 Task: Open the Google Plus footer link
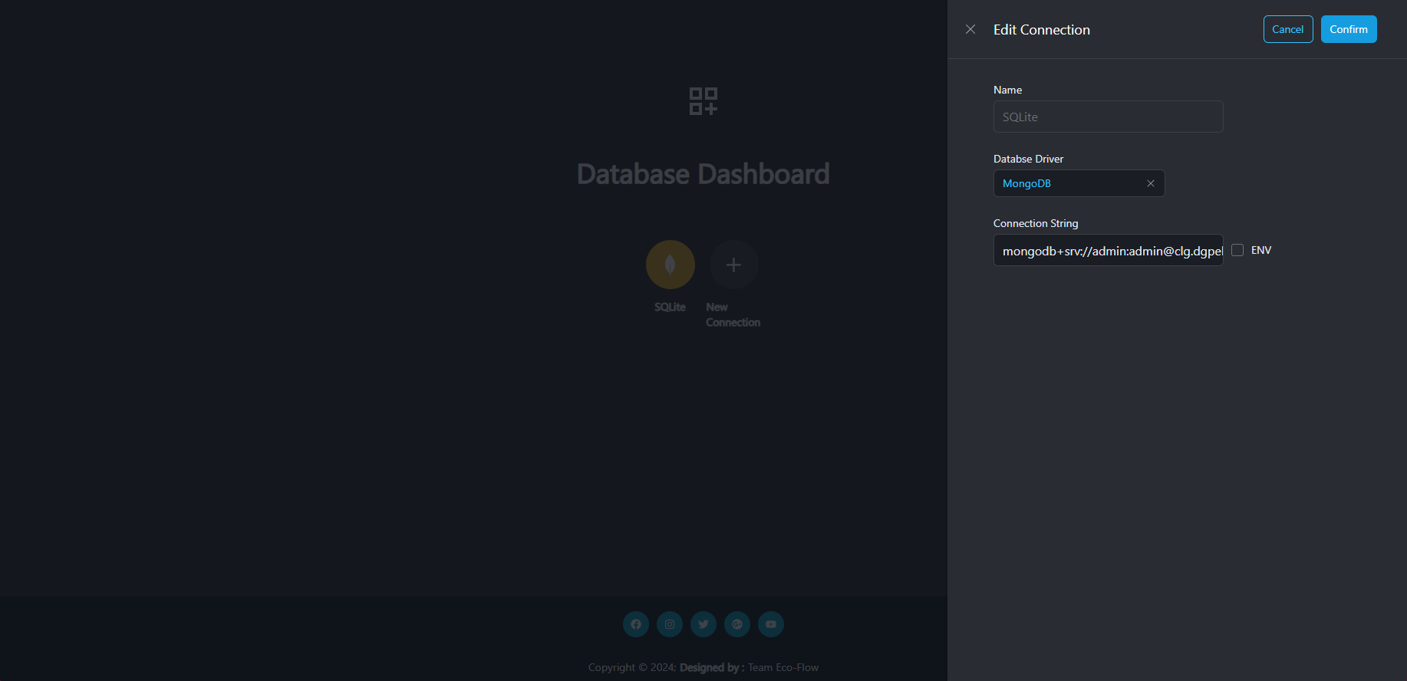click(x=737, y=624)
